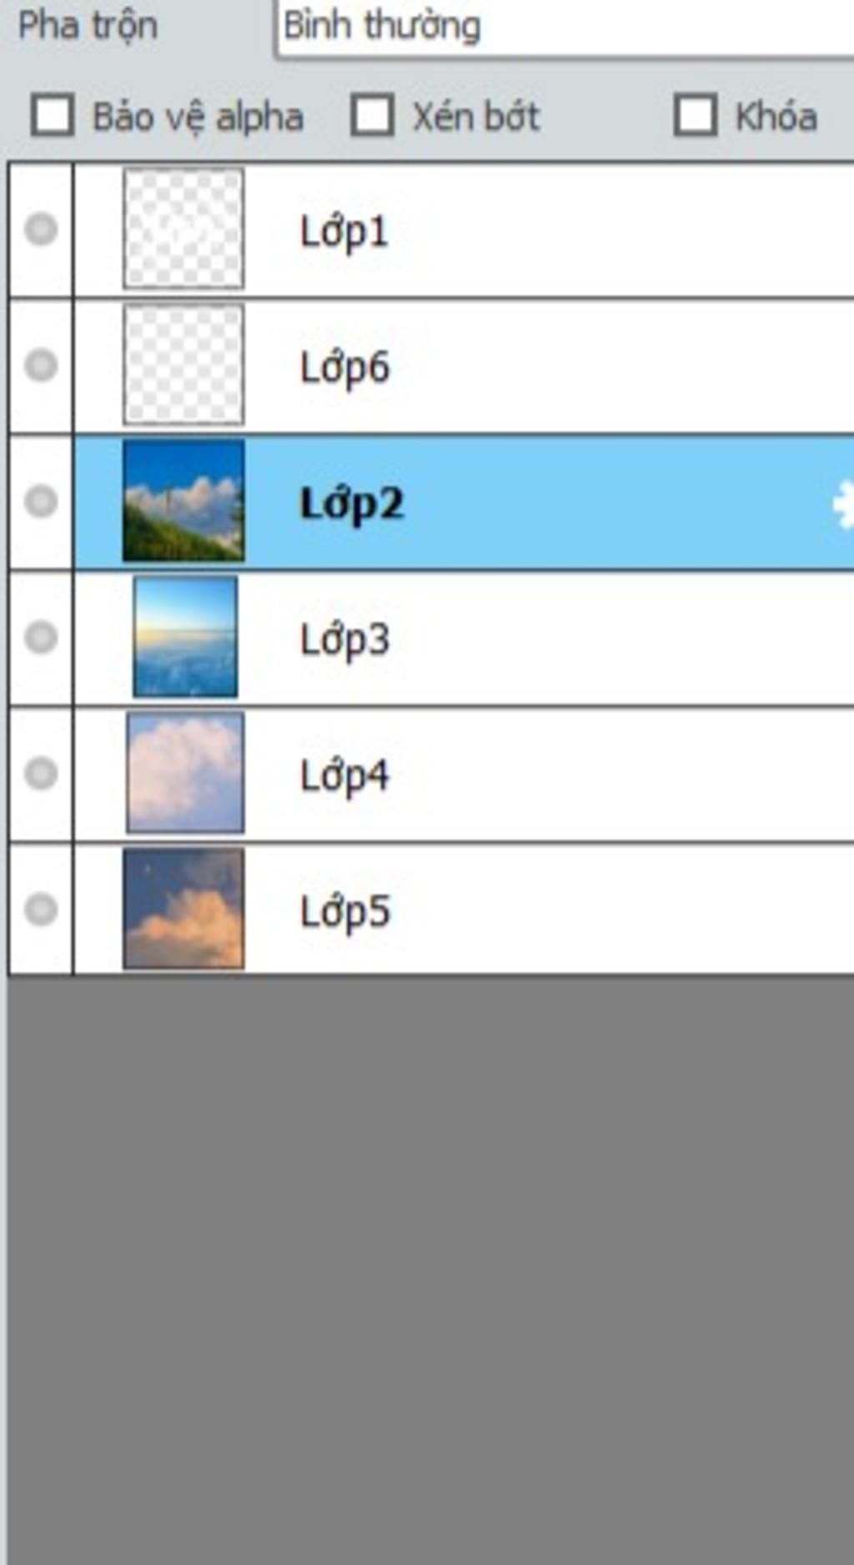Open the settings gear on Lớp2
Image resolution: width=854 pixels, height=1565 pixels.
click(842, 504)
